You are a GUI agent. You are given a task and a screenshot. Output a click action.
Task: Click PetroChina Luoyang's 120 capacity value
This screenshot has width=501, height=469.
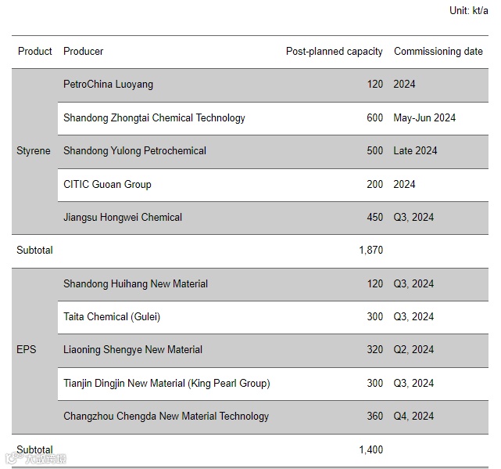point(375,85)
